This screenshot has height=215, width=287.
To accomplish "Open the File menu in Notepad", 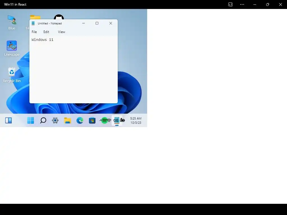I will pos(34,32).
